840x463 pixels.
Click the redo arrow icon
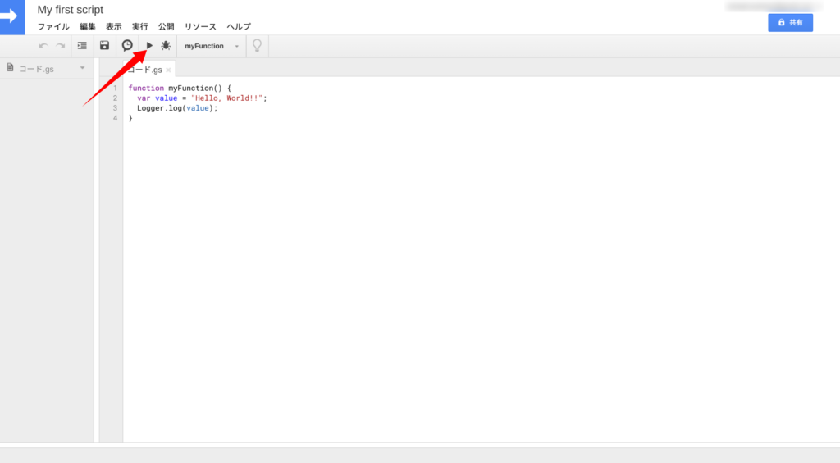pyautogui.click(x=60, y=46)
